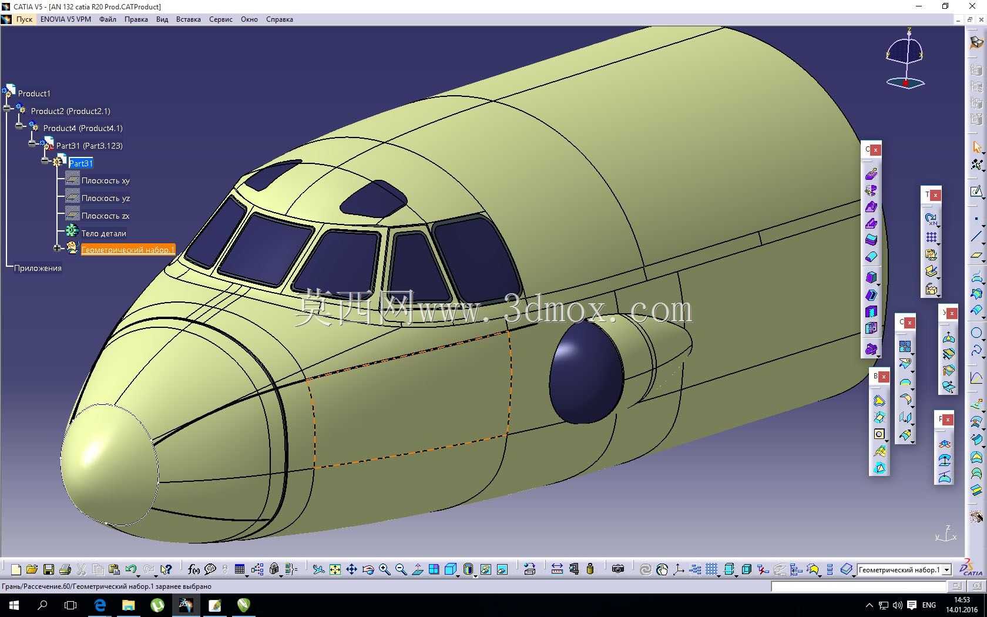Open the ENOVIA V5 VPM menu
Viewport: 987px width, 617px height.
[x=66, y=19]
